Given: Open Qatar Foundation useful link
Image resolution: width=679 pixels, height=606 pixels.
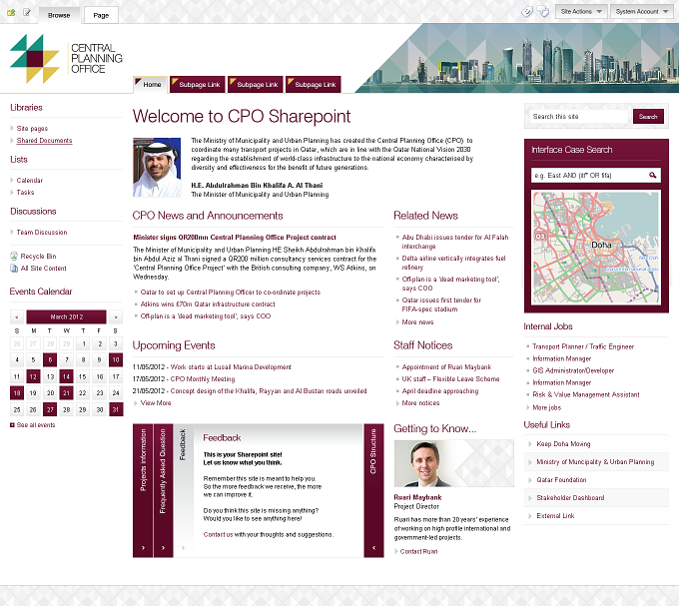Looking at the screenshot, I should (x=561, y=480).
